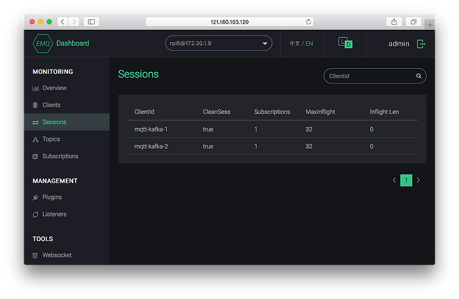Open the Dashboard title link
This screenshot has width=459, height=299.
point(73,43)
